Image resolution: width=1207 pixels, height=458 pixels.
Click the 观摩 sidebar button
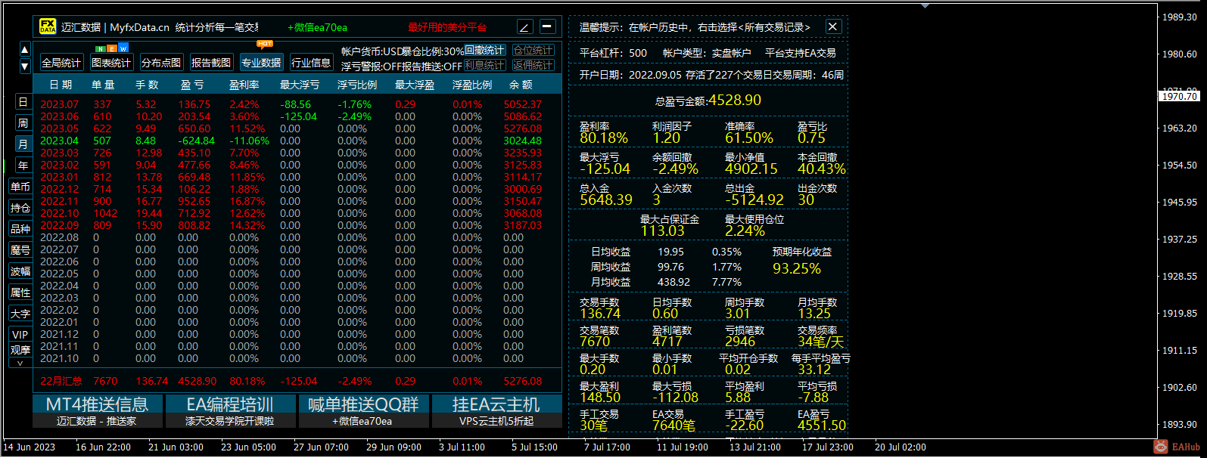point(20,350)
